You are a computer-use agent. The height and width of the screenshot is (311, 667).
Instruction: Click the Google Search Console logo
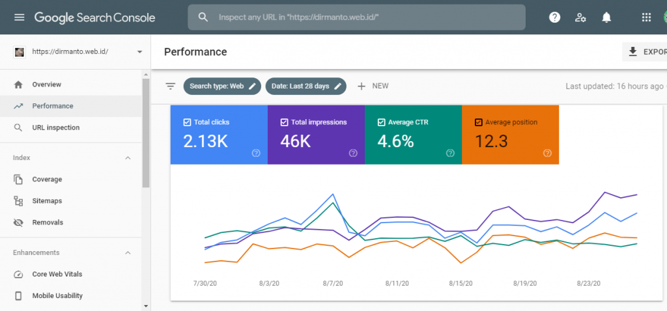click(x=95, y=18)
